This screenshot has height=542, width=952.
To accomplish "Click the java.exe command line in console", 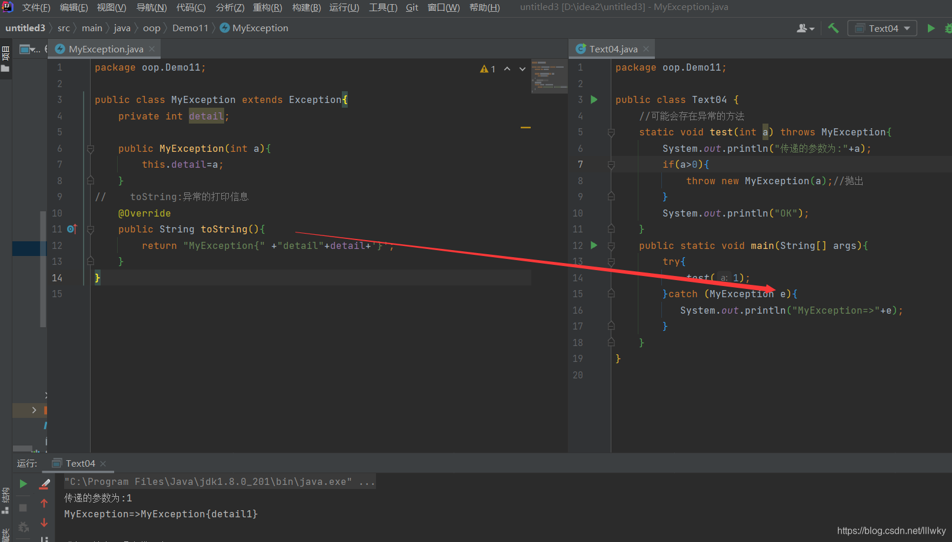I will (x=219, y=481).
